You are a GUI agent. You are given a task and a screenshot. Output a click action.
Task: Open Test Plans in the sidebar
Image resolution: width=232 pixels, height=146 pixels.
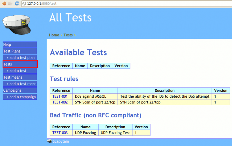20,51
